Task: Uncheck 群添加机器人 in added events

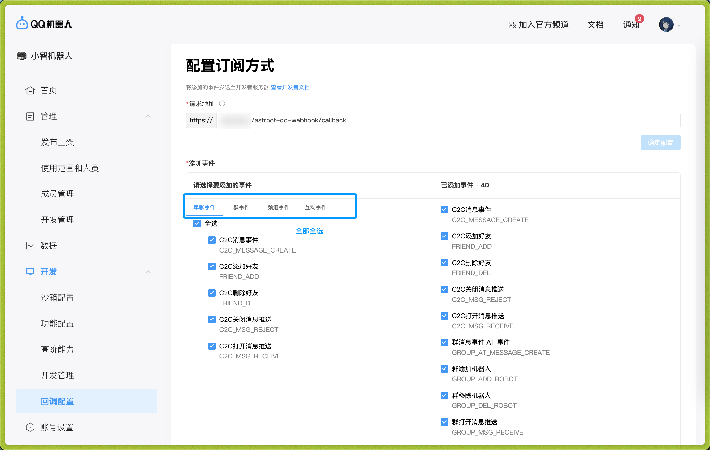Action: [444, 369]
